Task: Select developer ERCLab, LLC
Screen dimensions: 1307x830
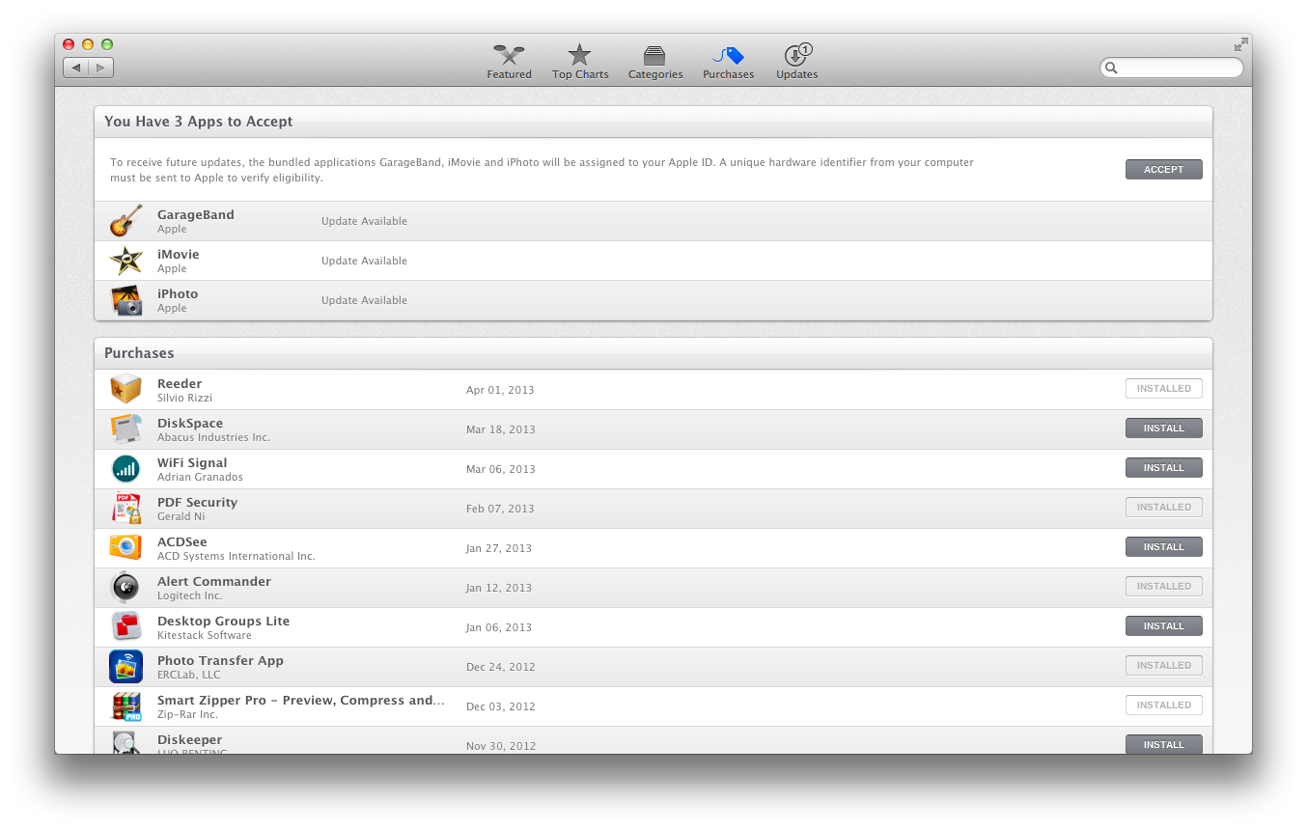Action: [190, 675]
